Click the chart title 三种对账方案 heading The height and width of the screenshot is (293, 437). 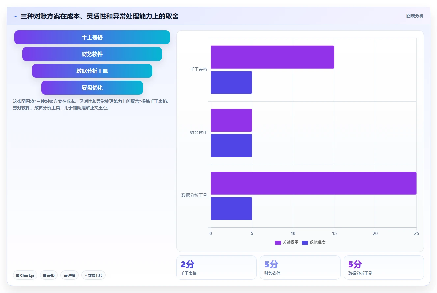(99, 16)
